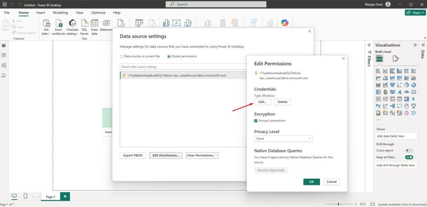Screen dimensions: 427x207
Task: Confirm Edit Permissions with OK
Action: coord(311,182)
